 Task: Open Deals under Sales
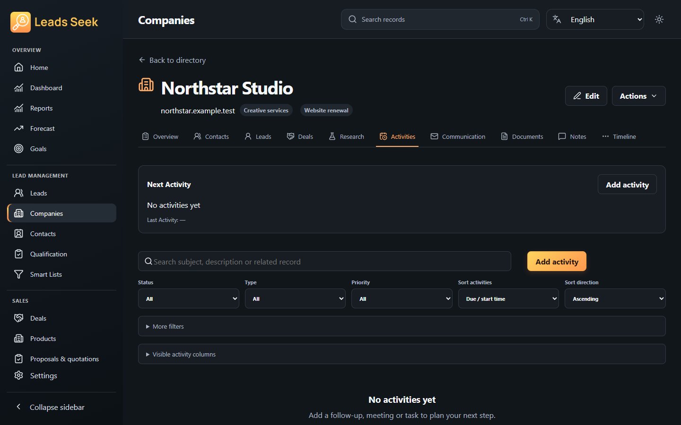click(x=61, y=318)
